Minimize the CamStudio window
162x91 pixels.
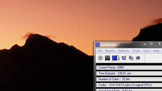point(145,44)
